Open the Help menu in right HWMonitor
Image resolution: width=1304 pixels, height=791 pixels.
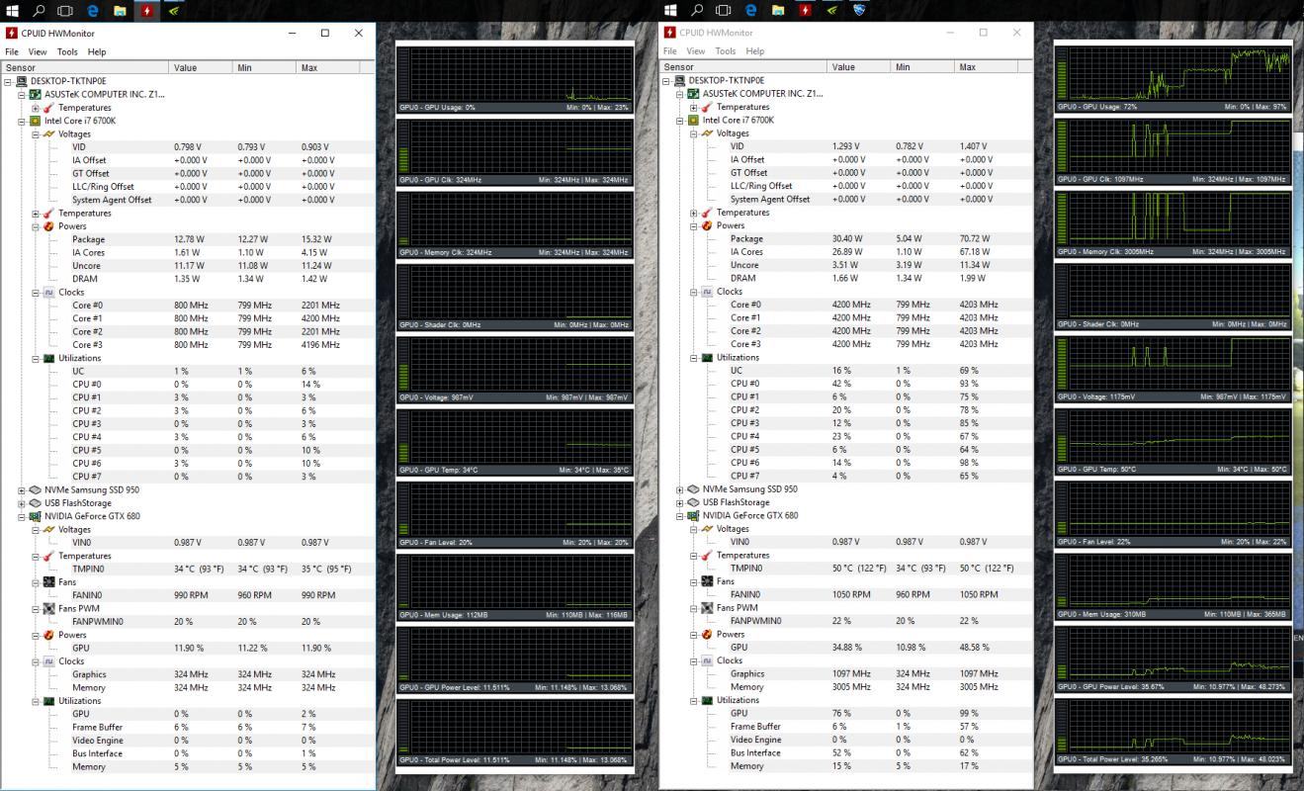click(755, 50)
